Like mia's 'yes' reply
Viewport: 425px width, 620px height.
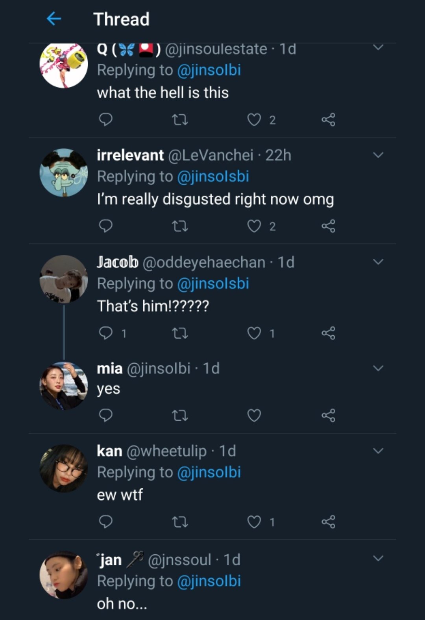[x=254, y=415]
